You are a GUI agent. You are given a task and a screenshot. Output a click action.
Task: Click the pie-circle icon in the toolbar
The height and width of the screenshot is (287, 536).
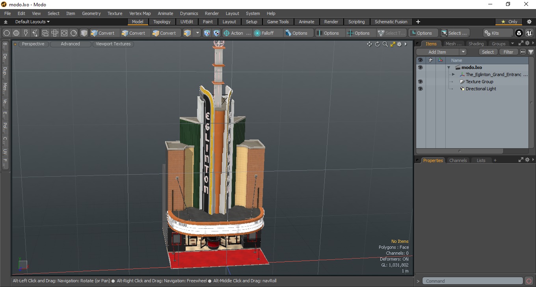pos(74,33)
